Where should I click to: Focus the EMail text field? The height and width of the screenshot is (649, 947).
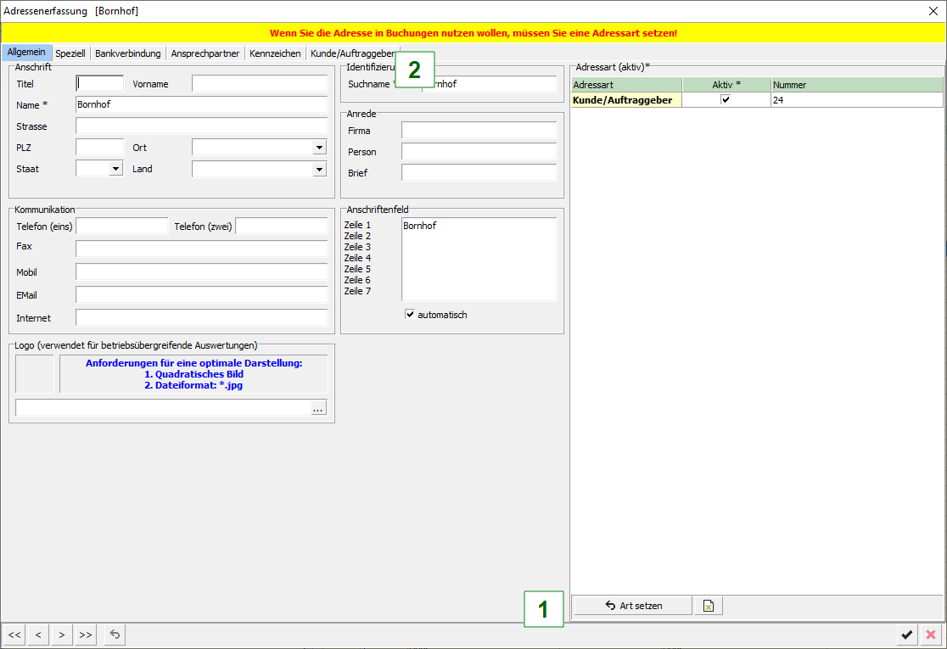point(201,294)
